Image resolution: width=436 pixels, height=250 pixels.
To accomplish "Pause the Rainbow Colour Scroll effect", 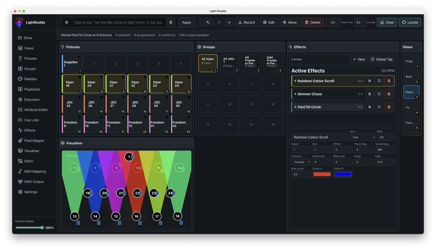I will point(370,81).
